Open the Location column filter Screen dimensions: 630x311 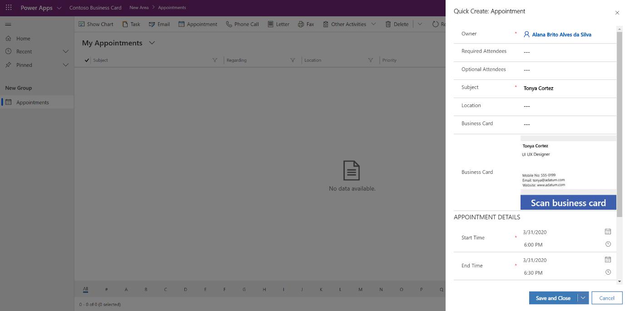point(371,60)
